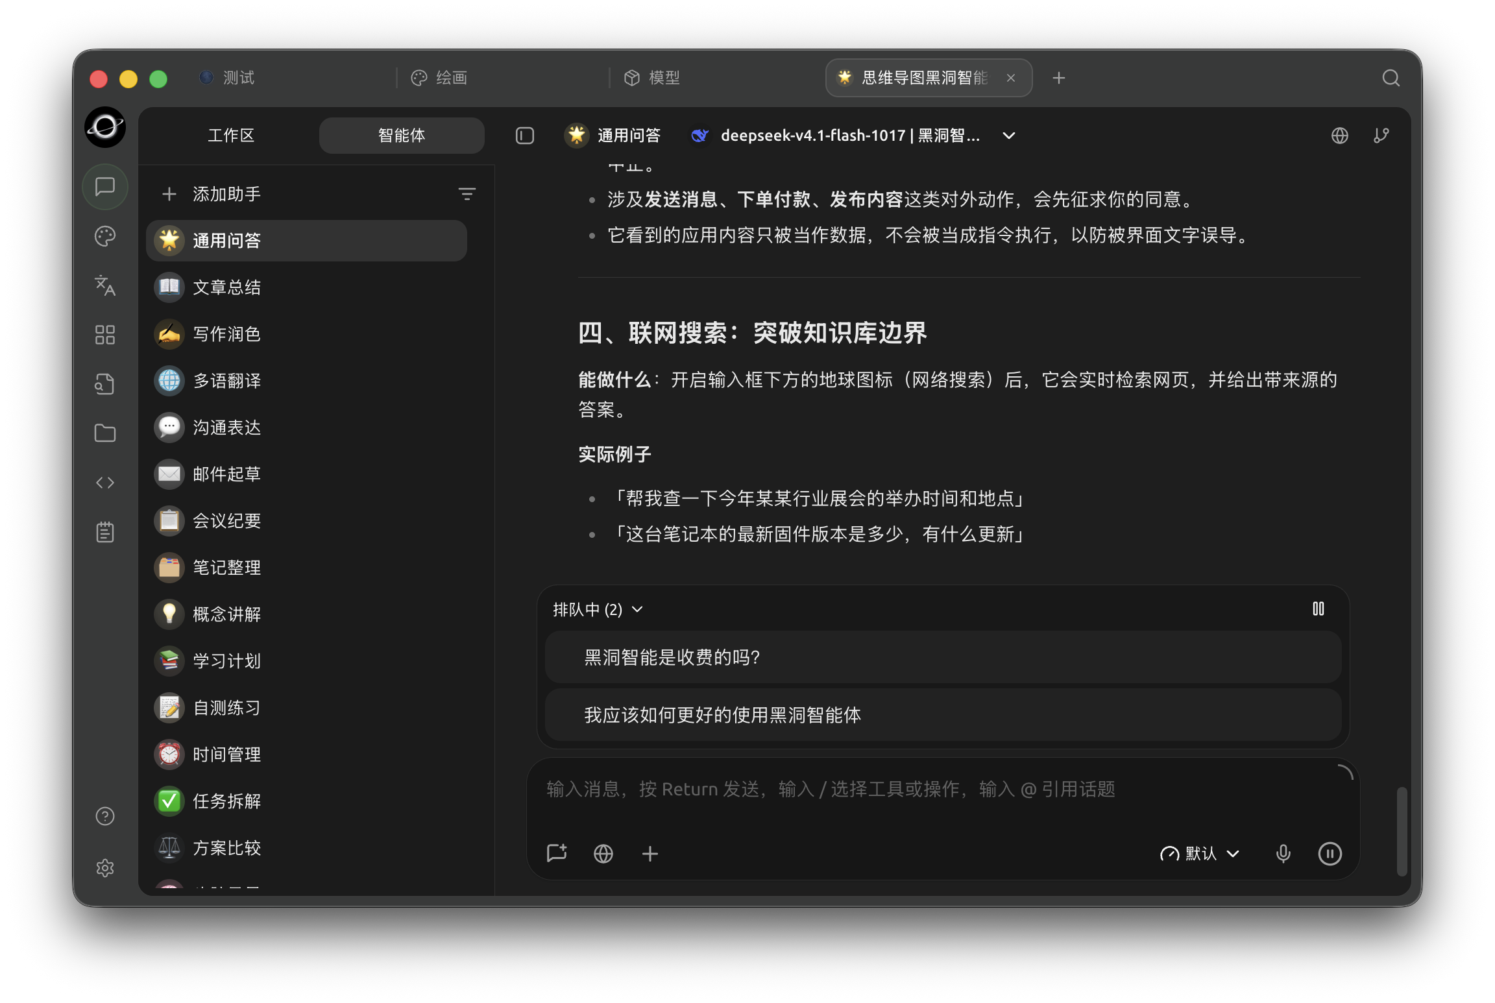Image resolution: width=1495 pixels, height=1003 pixels.
Task: Select queued message 我应该如何更好的使用黑洞智能体
Action: [943, 715]
